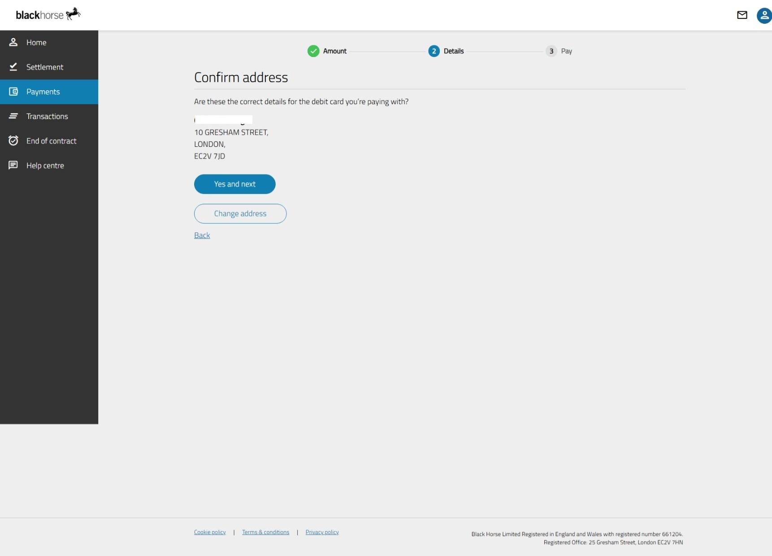Open the Privacy policy link
The height and width of the screenshot is (556, 772).
click(x=322, y=532)
